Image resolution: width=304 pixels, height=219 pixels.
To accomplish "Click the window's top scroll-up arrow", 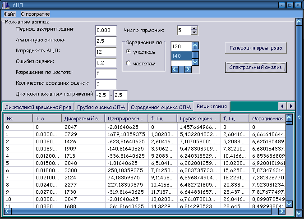I will pyautogui.click(x=298, y=21).
